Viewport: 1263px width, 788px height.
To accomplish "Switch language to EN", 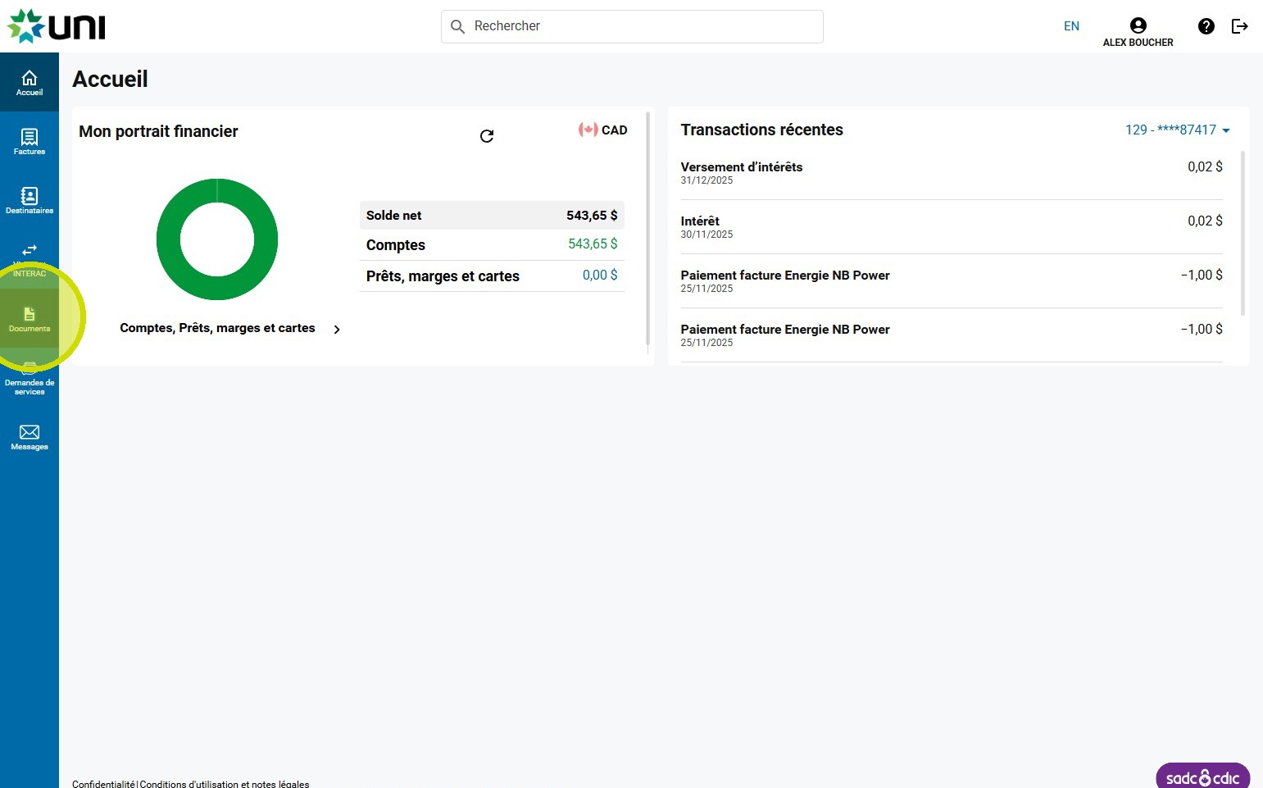I will (x=1071, y=26).
